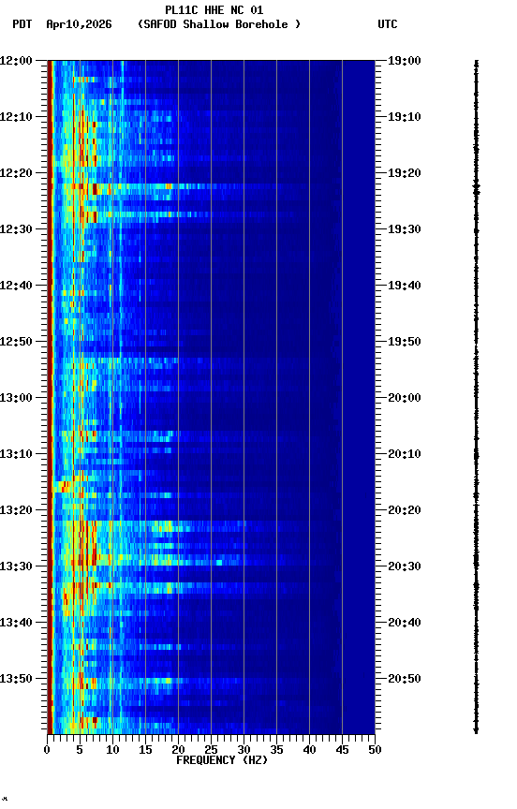Click the 20:50 UTC time label
The height and width of the screenshot is (809, 517).
(x=405, y=679)
